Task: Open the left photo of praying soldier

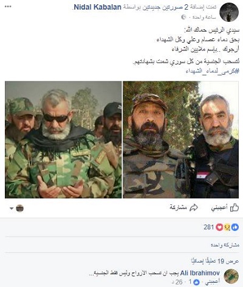Action: (63, 140)
